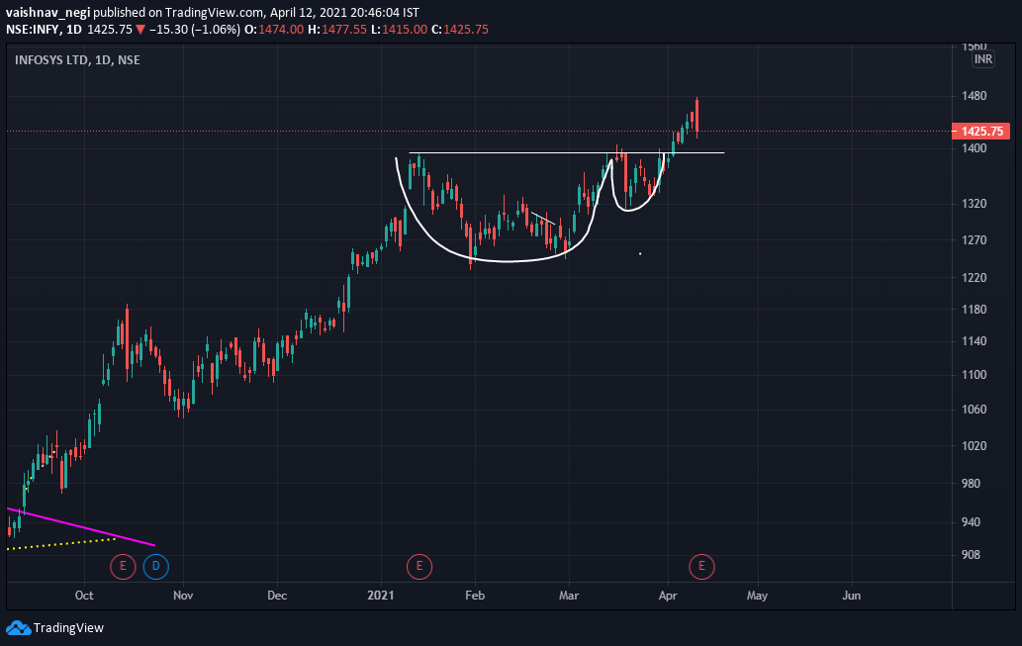Viewport: 1022px width, 646px height.
Task: Open the earnings marker below the October candles
Action: [x=123, y=567]
